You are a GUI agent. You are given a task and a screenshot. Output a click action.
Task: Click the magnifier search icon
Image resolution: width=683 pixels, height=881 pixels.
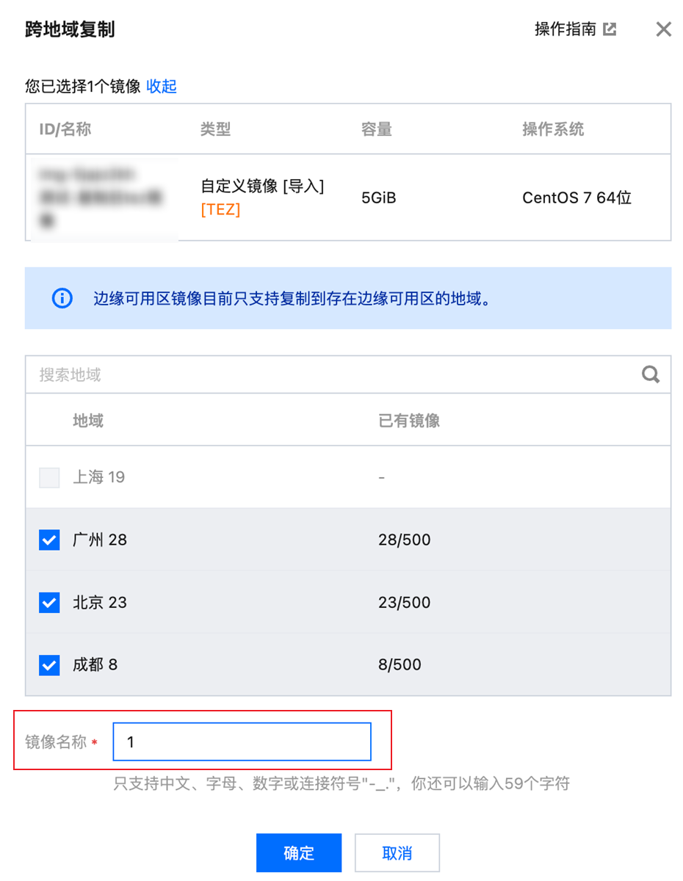pos(651,374)
